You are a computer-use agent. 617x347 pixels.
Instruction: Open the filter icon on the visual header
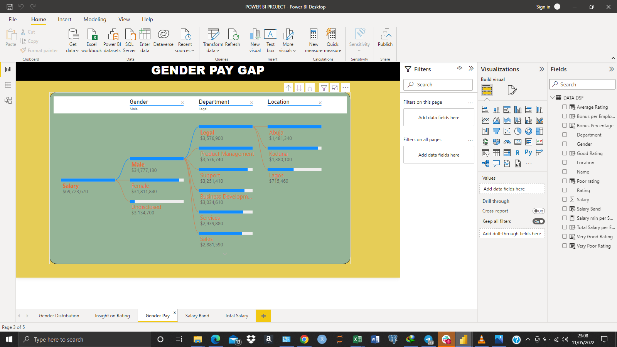click(x=324, y=88)
